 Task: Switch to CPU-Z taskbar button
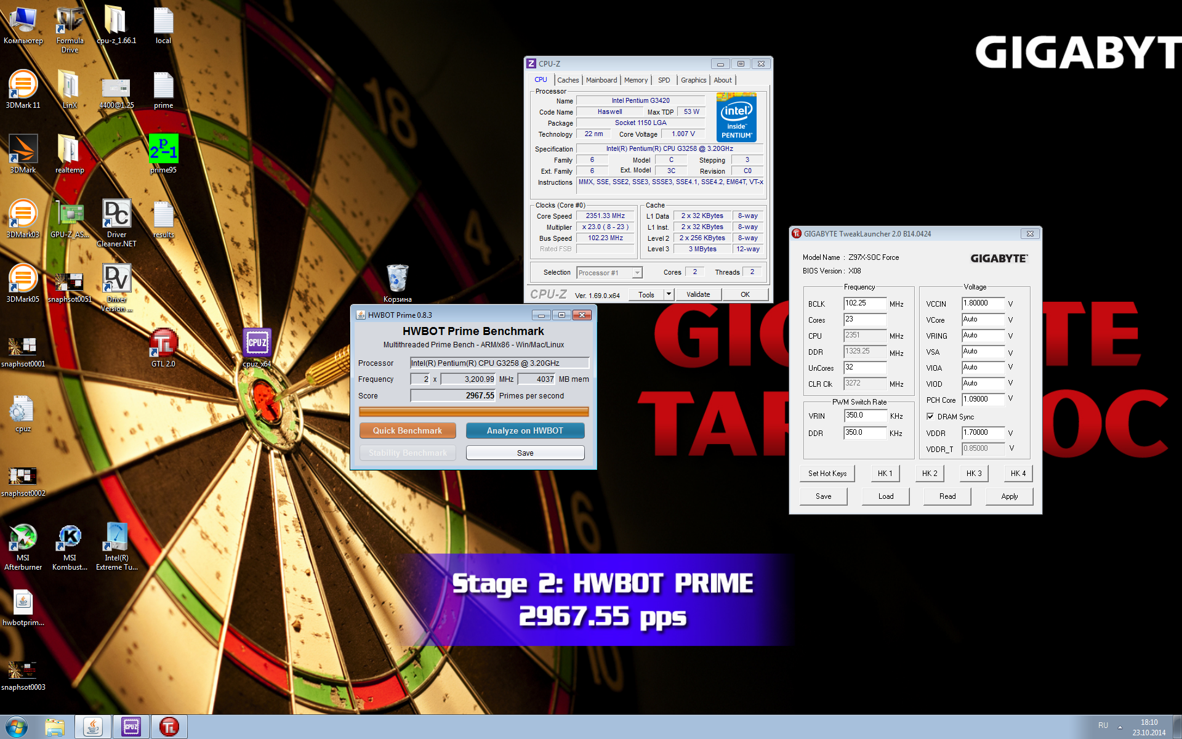[x=131, y=727]
